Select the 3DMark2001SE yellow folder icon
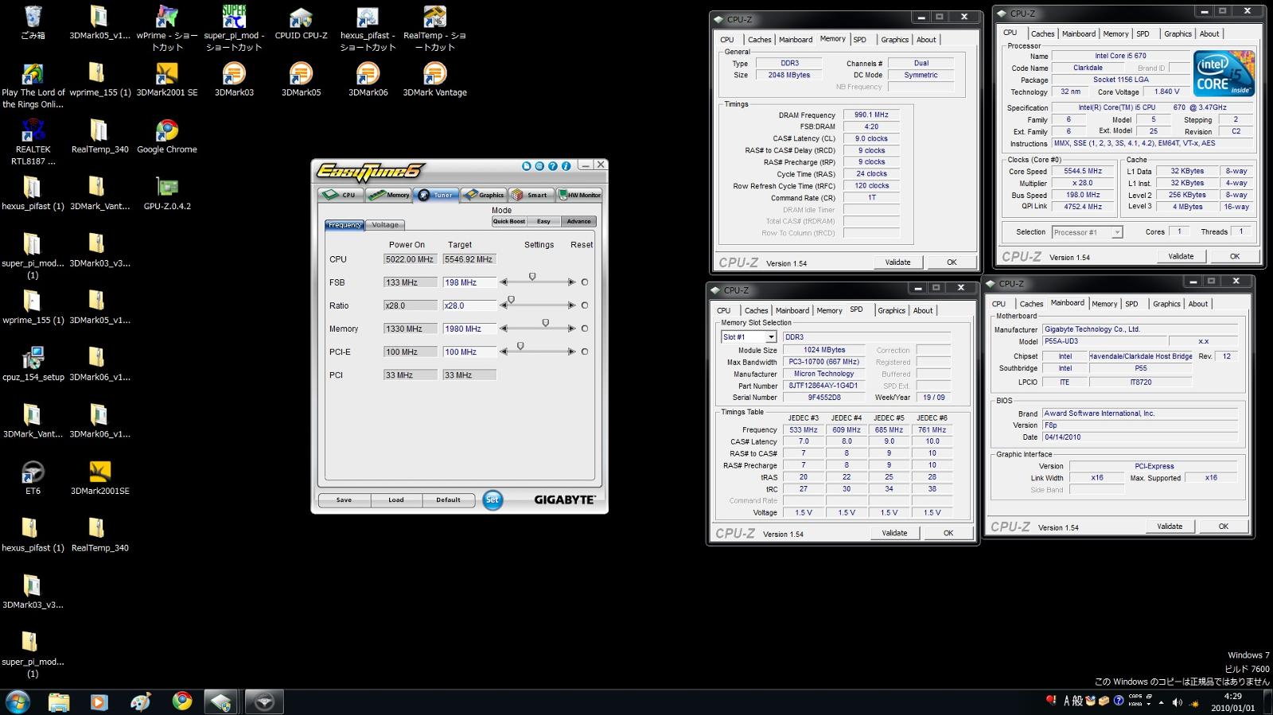This screenshot has height=715, width=1273. coord(100,477)
